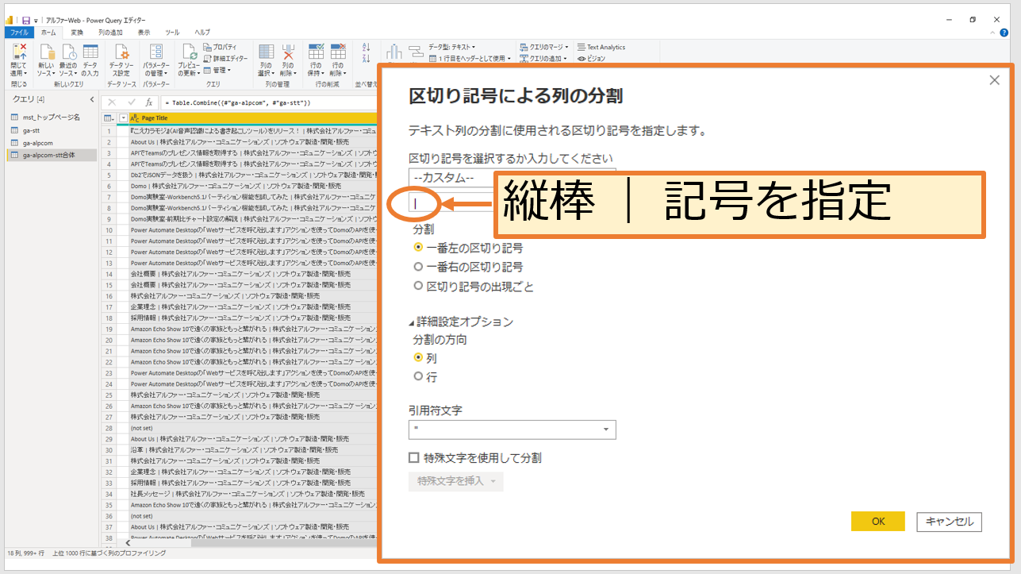Open クエリのマージ dropdown

tap(544, 48)
